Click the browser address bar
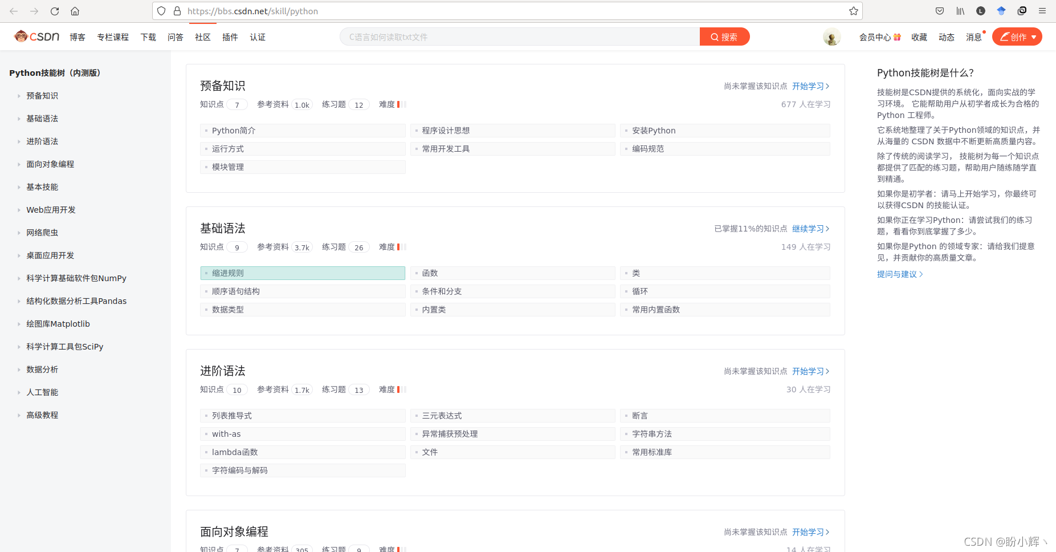1056x552 pixels. 507,11
